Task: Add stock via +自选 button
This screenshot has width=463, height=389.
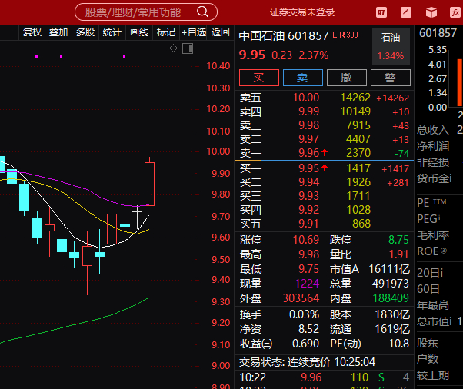Action: (x=193, y=32)
